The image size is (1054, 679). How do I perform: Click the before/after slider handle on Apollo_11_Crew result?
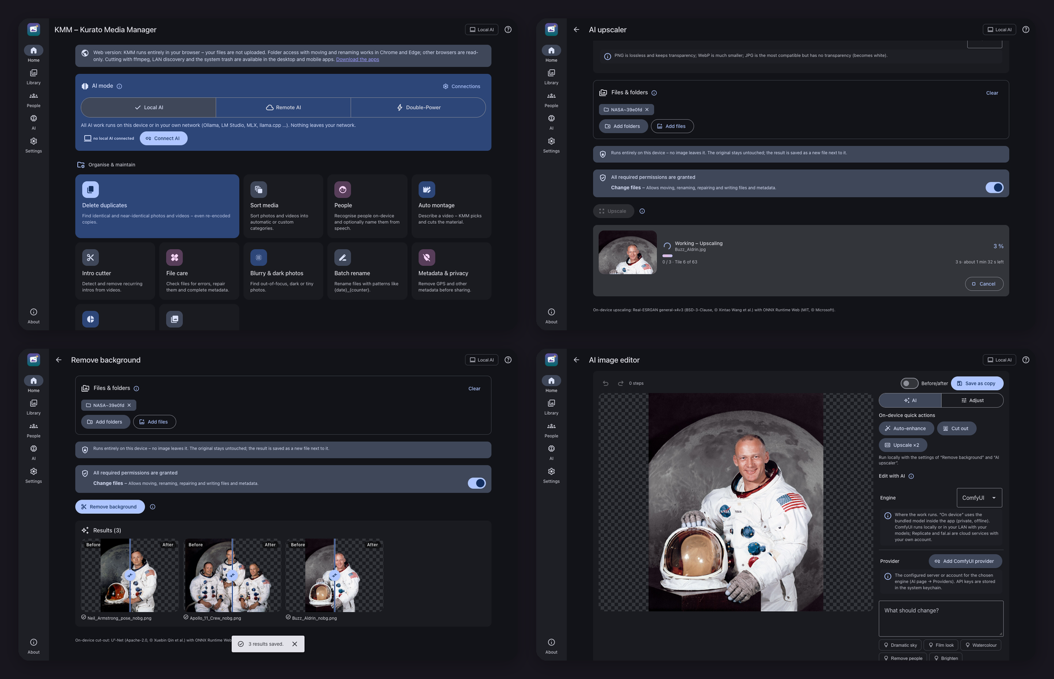[232, 575]
